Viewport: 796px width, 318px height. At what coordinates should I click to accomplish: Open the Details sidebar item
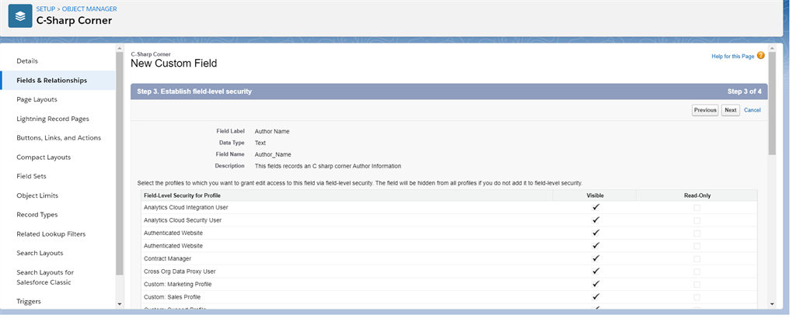27,60
